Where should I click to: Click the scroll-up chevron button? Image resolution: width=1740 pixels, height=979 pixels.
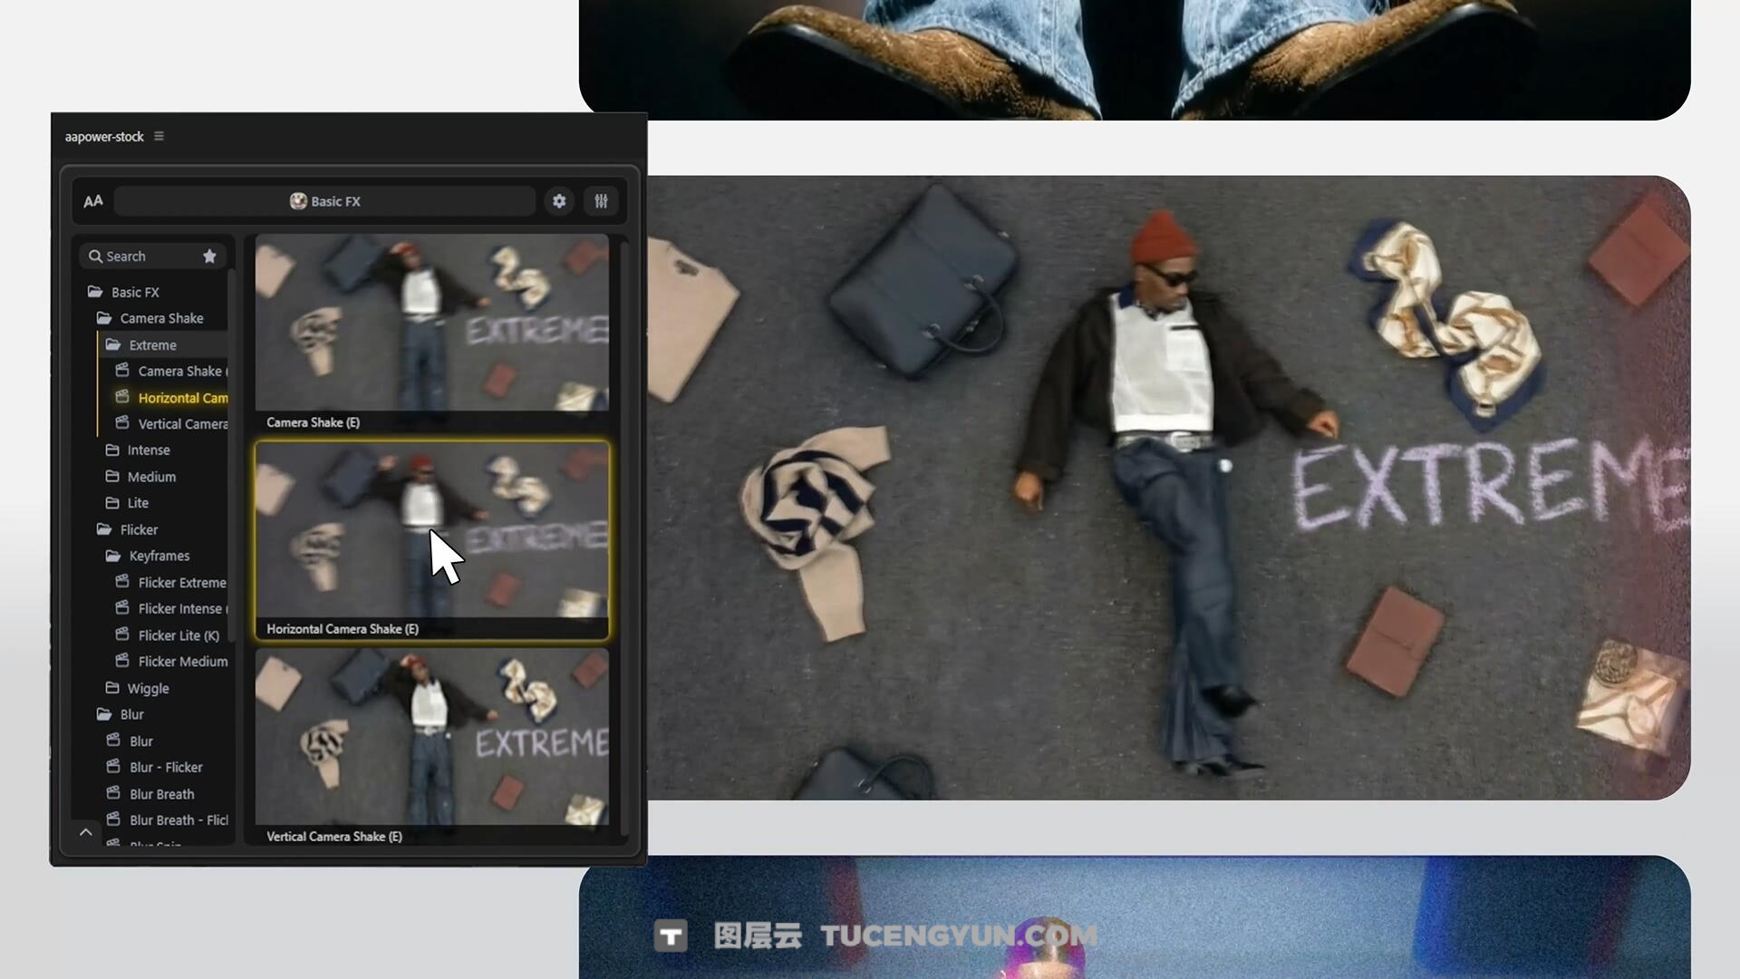(x=86, y=832)
